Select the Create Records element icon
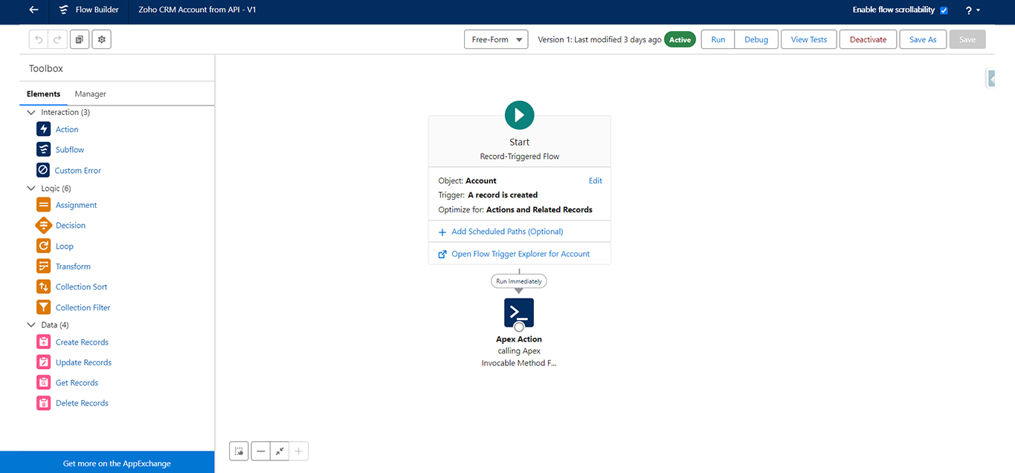1015x473 pixels. [x=43, y=342]
